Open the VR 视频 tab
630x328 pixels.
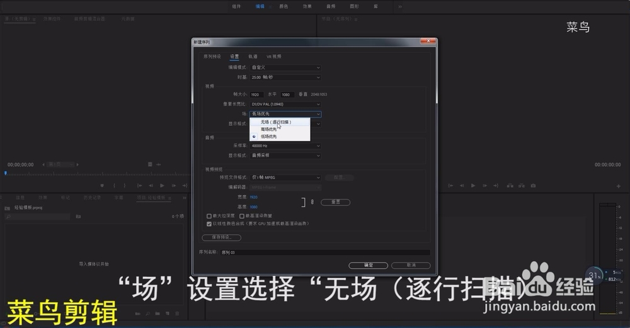(x=274, y=57)
